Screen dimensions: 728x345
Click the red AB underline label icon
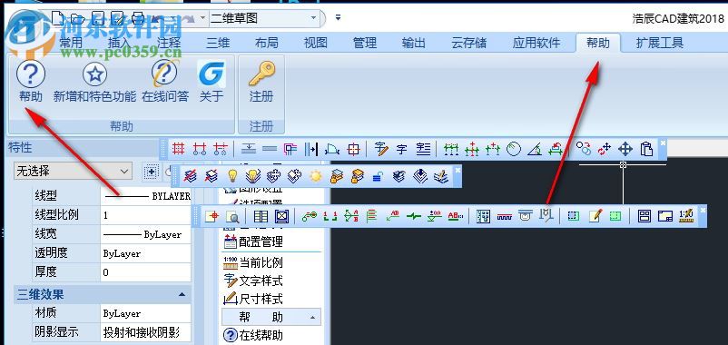pyautogui.click(x=456, y=216)
